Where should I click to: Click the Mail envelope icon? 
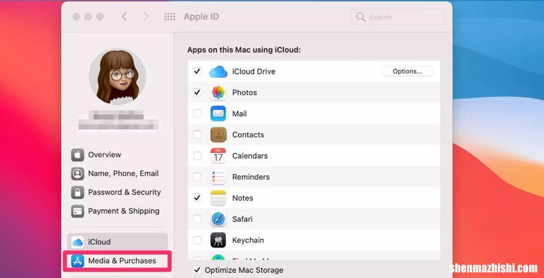[x=218, y=114]
